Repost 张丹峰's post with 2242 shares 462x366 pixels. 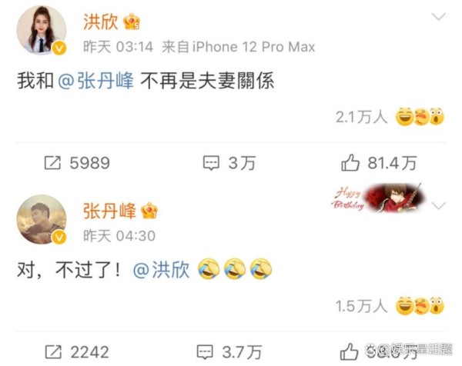point(77,352)
